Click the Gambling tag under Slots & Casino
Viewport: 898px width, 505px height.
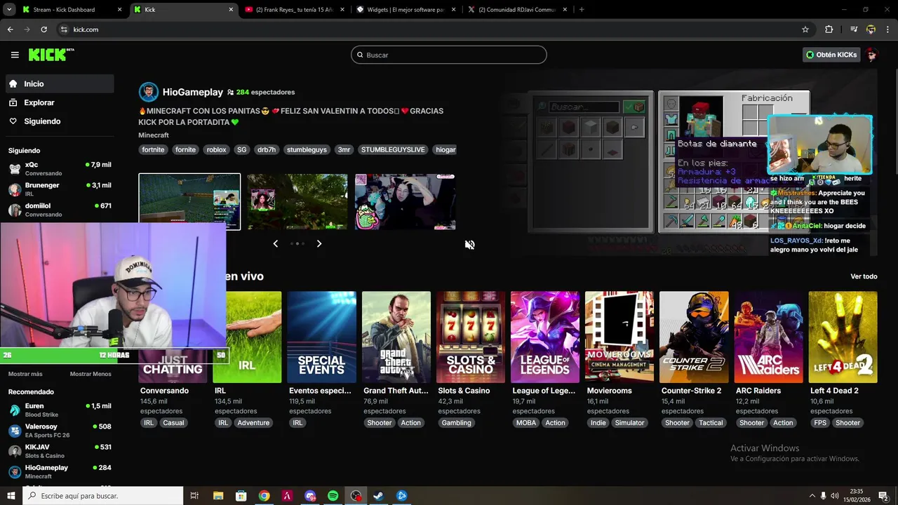(x=457, y=423)
